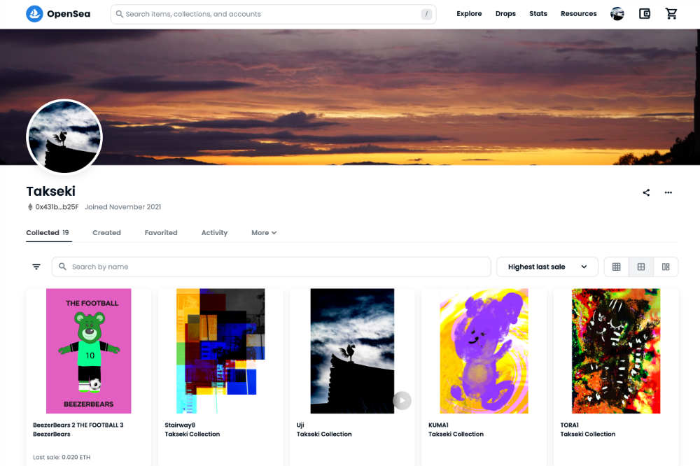This screenshot has width=700, height=466.
Task: Toggle the filter sidebar icon
Action: pyautogui.click(x=36, y=267)
